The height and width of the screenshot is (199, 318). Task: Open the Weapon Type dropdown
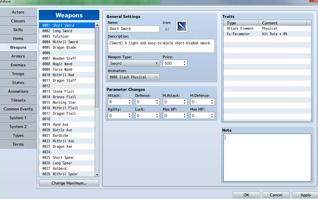click(x=134, y=63)
